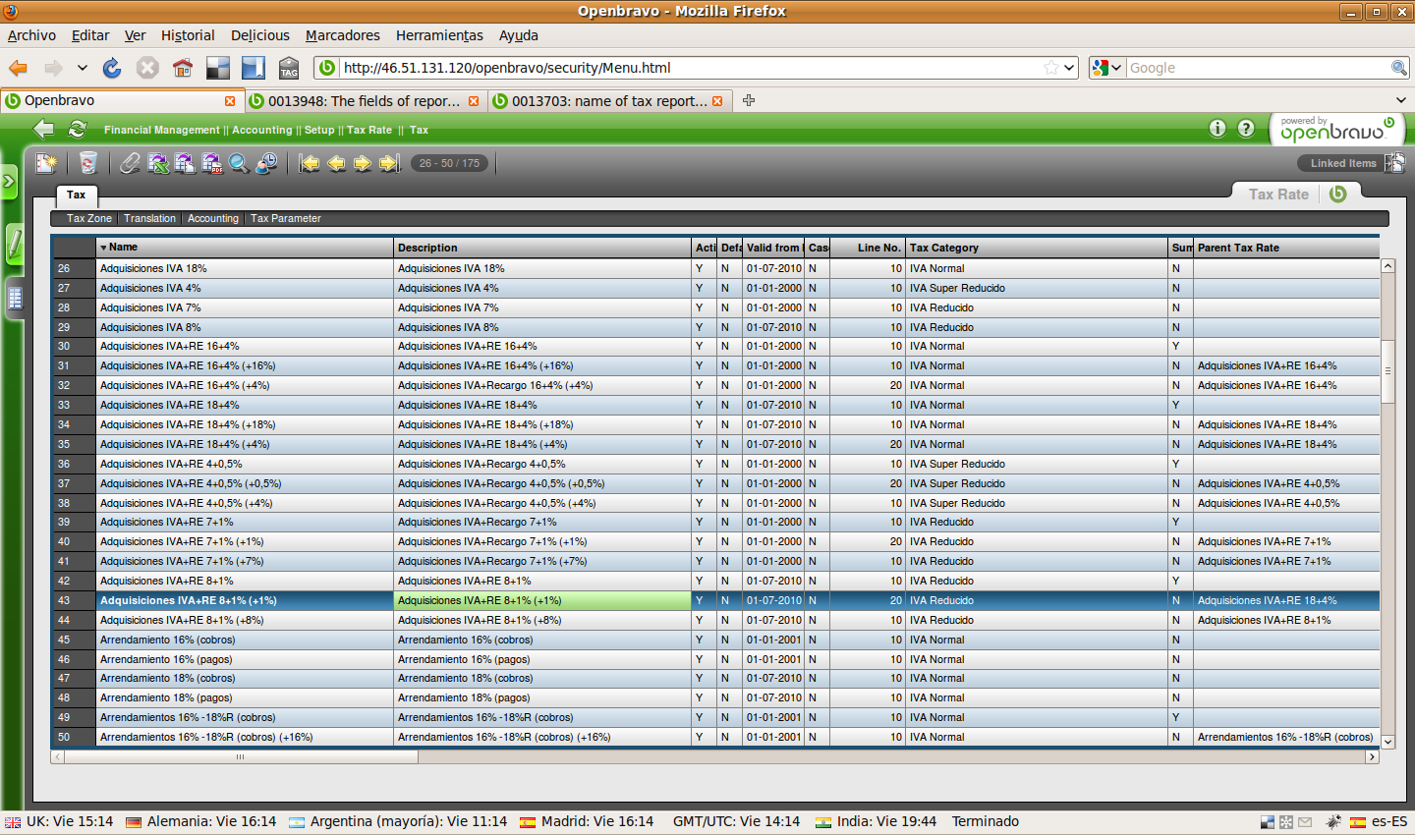This screenshot has width=1415, height=835.
Task: Click the India clock in the status bar
Action: (x=877, y=822)
